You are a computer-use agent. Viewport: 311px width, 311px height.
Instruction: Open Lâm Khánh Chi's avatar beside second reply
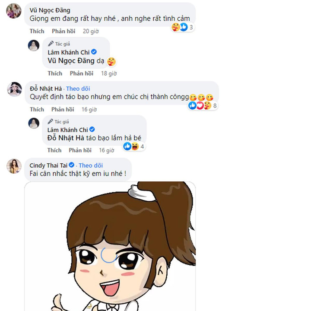[34, 124]
